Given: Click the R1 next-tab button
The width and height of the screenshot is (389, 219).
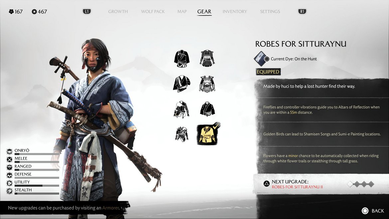Looking at the screenshot, I should 302,11.
